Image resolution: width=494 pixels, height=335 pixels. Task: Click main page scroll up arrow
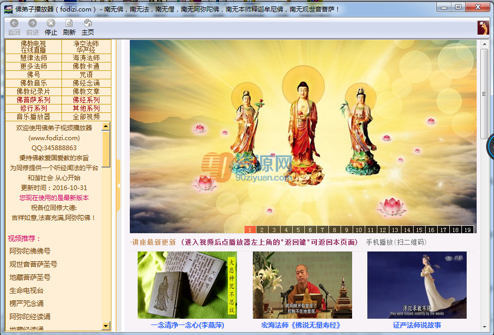[x=484, y=44]
